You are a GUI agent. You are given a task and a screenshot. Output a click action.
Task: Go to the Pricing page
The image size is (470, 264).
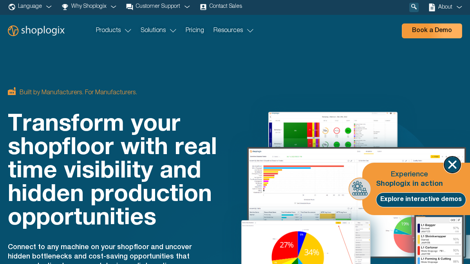(x=195, y=30)
